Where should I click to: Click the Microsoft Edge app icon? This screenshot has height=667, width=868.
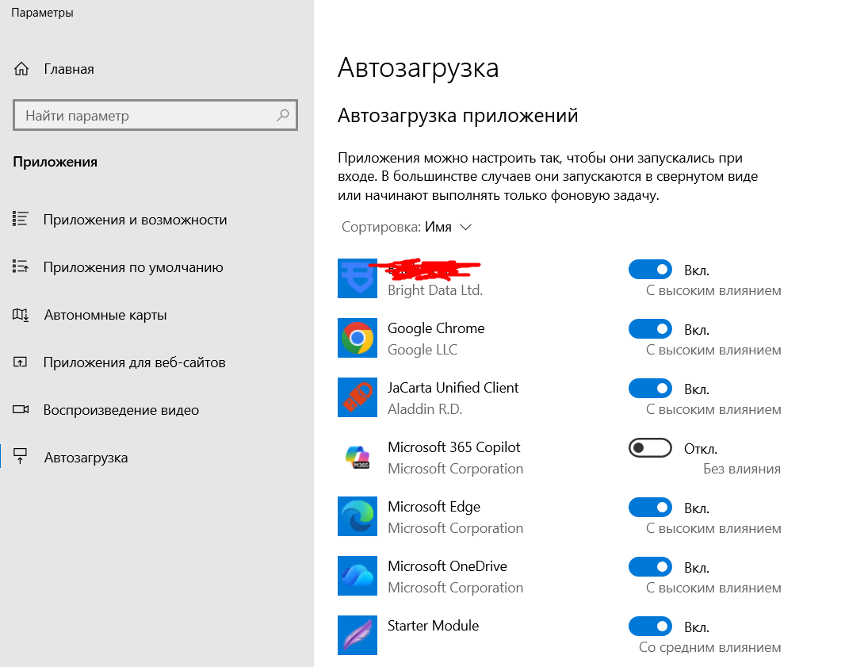click(358, 516)
